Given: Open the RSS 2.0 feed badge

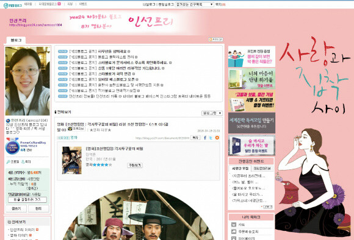Looking at the screenshot, I should point(215,40).
